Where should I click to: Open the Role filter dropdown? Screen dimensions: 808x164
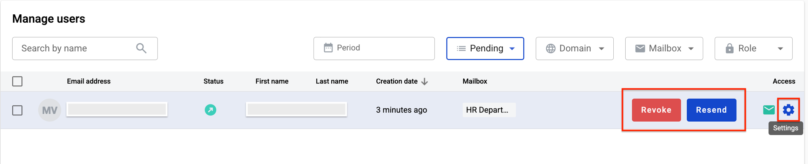pos(753,48)
